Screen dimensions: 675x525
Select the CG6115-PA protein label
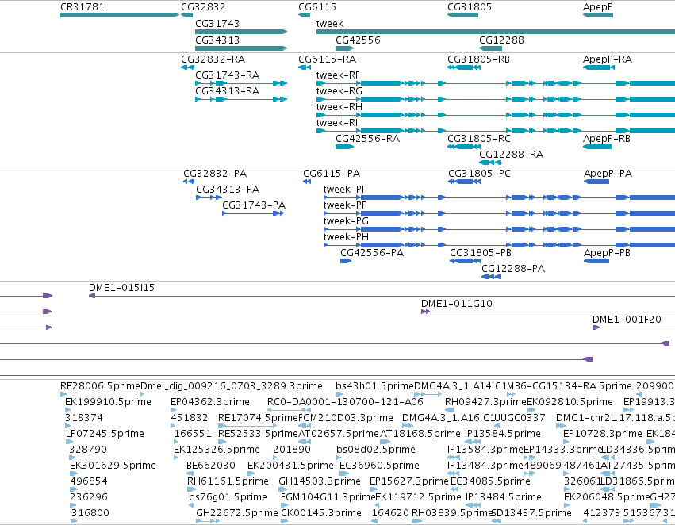332,174
